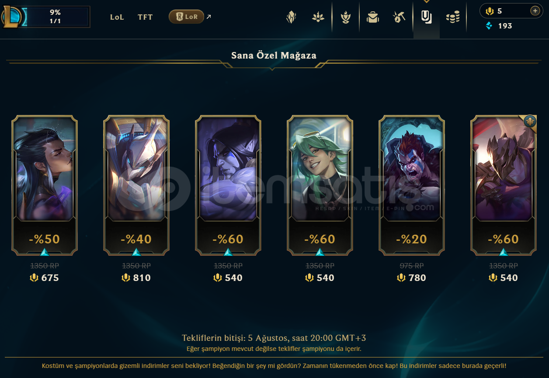This screenshot has height=378, width=549.
Task: Select the -%50 skin offer for 675 RP
Action: tap(45, 186)
